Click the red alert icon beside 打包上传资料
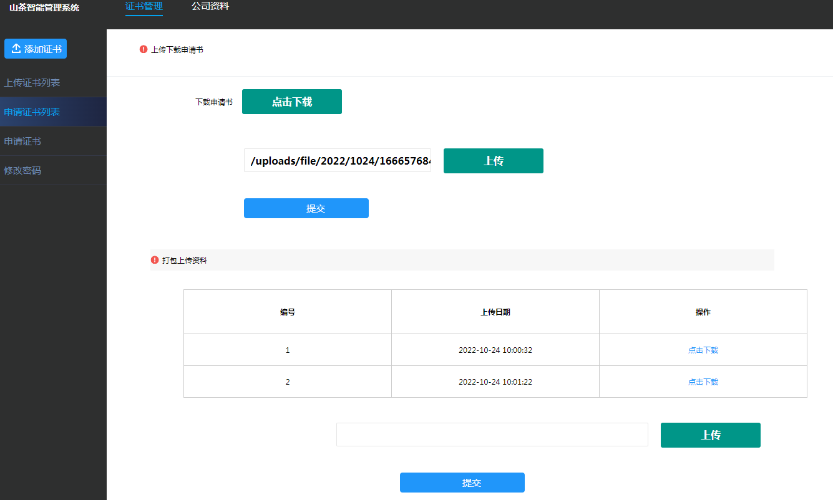833x500 pixels. coord(155,260)
